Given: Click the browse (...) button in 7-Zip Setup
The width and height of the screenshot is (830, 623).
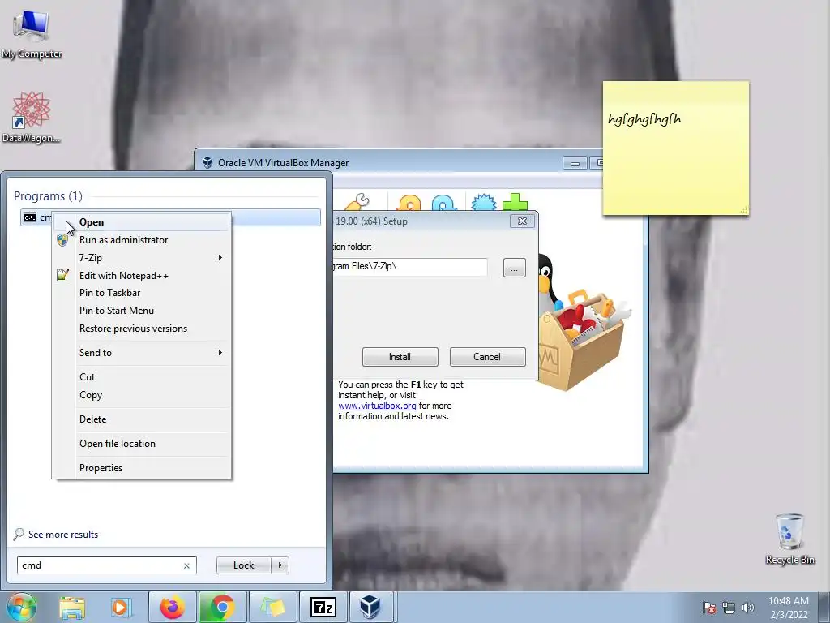Looking at the screenshot, I should [514, 268].
